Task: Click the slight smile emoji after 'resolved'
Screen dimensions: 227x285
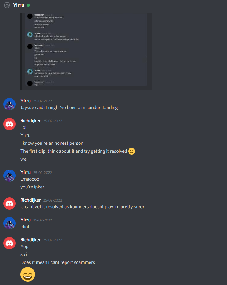Action: 132,151
